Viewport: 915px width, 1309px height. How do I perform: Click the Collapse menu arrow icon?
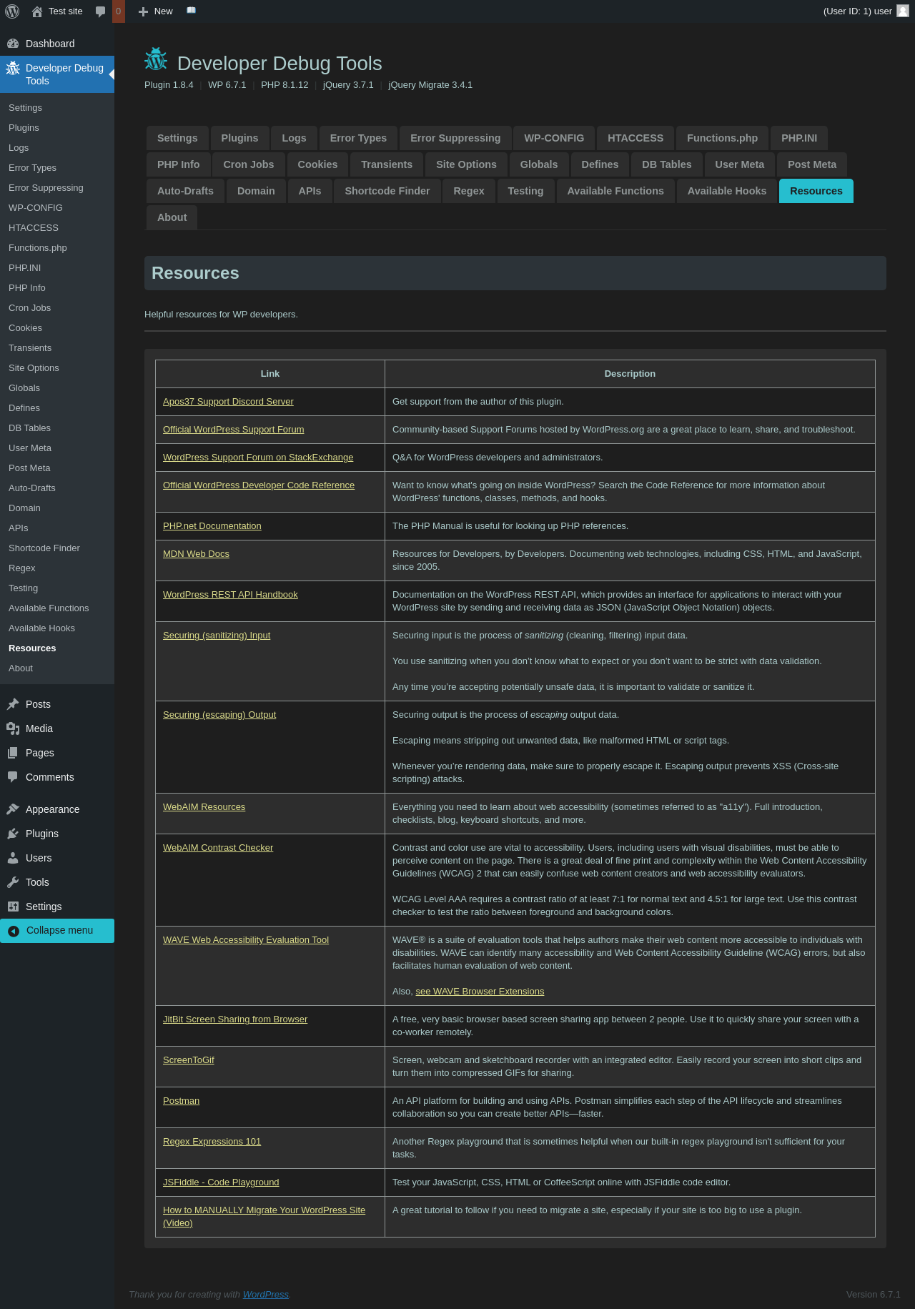tap(14, 931)
